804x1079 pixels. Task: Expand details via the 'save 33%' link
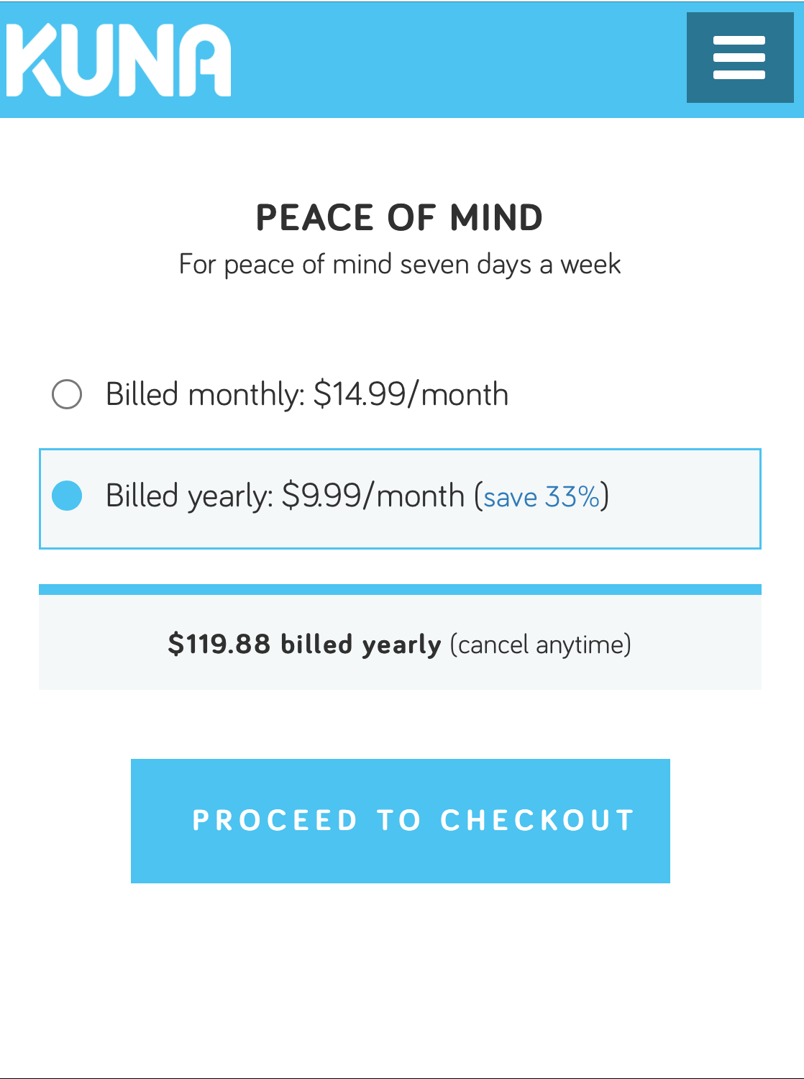tap(541, 497)
